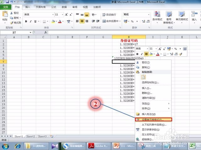Image resolution: width=201 pixels, height=150 pixels.
Task: Select the Sheet2 worksheet tab
Action: (x=30, y=136)
